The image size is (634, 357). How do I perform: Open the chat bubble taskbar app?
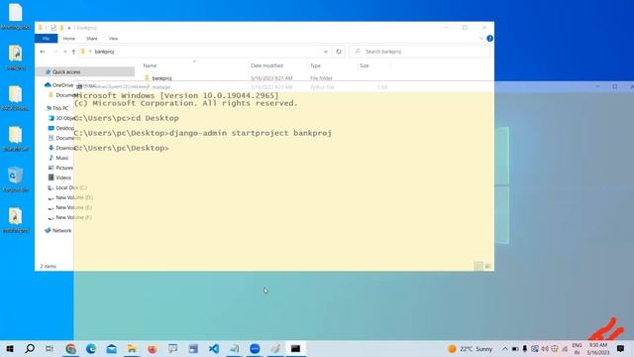172,348
